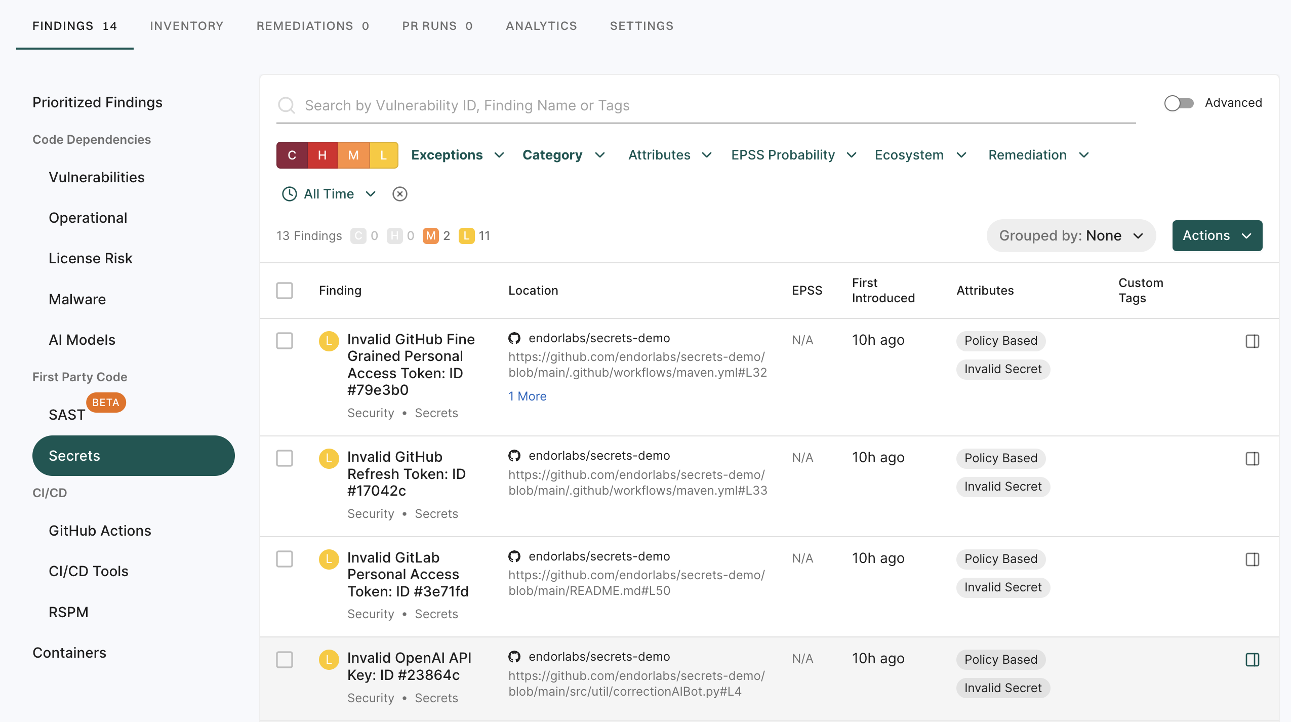Open the Ecosystem filter dropdown
The width and height of the screenshot is (1291, 722).
click(921, 155)
